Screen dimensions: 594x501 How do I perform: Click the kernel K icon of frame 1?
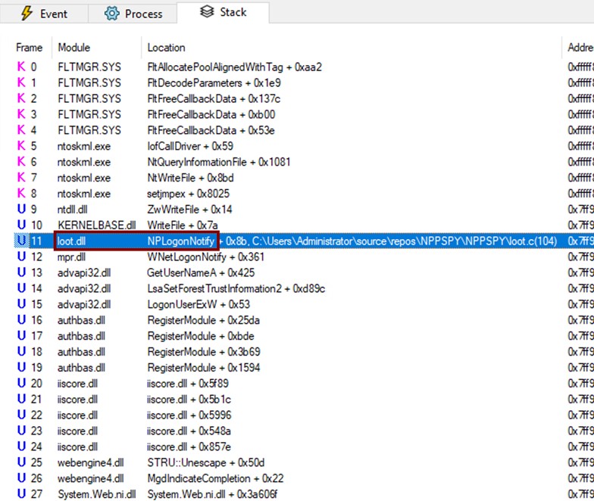coord(21,83)
